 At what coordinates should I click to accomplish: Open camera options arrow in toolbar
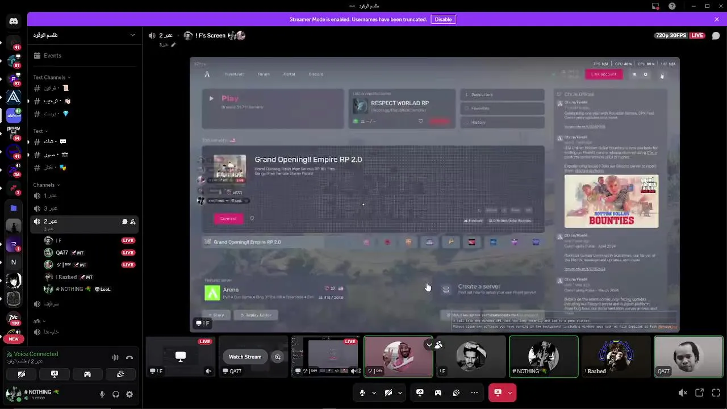click(400, 393)
